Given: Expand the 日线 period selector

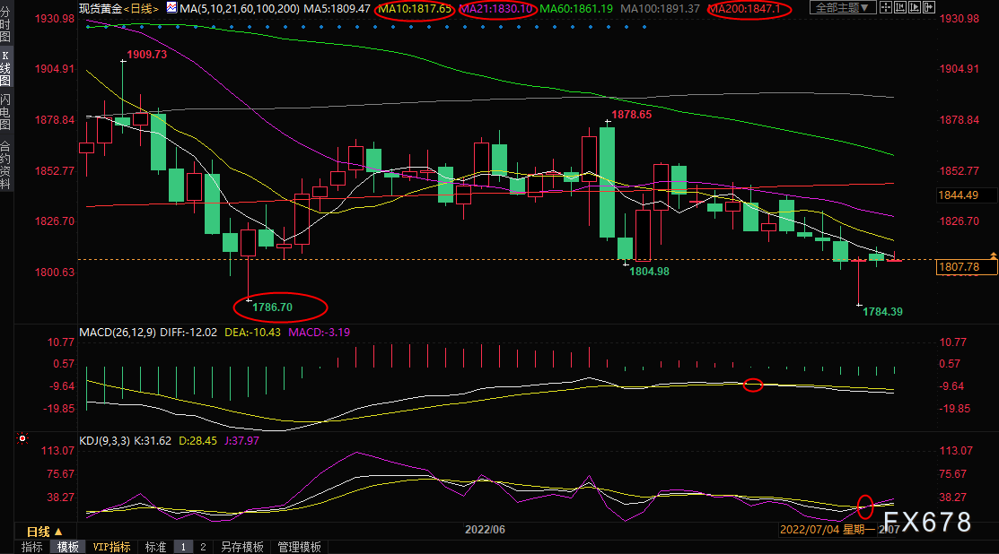Looking at the screenshot, I should [45, 531].
